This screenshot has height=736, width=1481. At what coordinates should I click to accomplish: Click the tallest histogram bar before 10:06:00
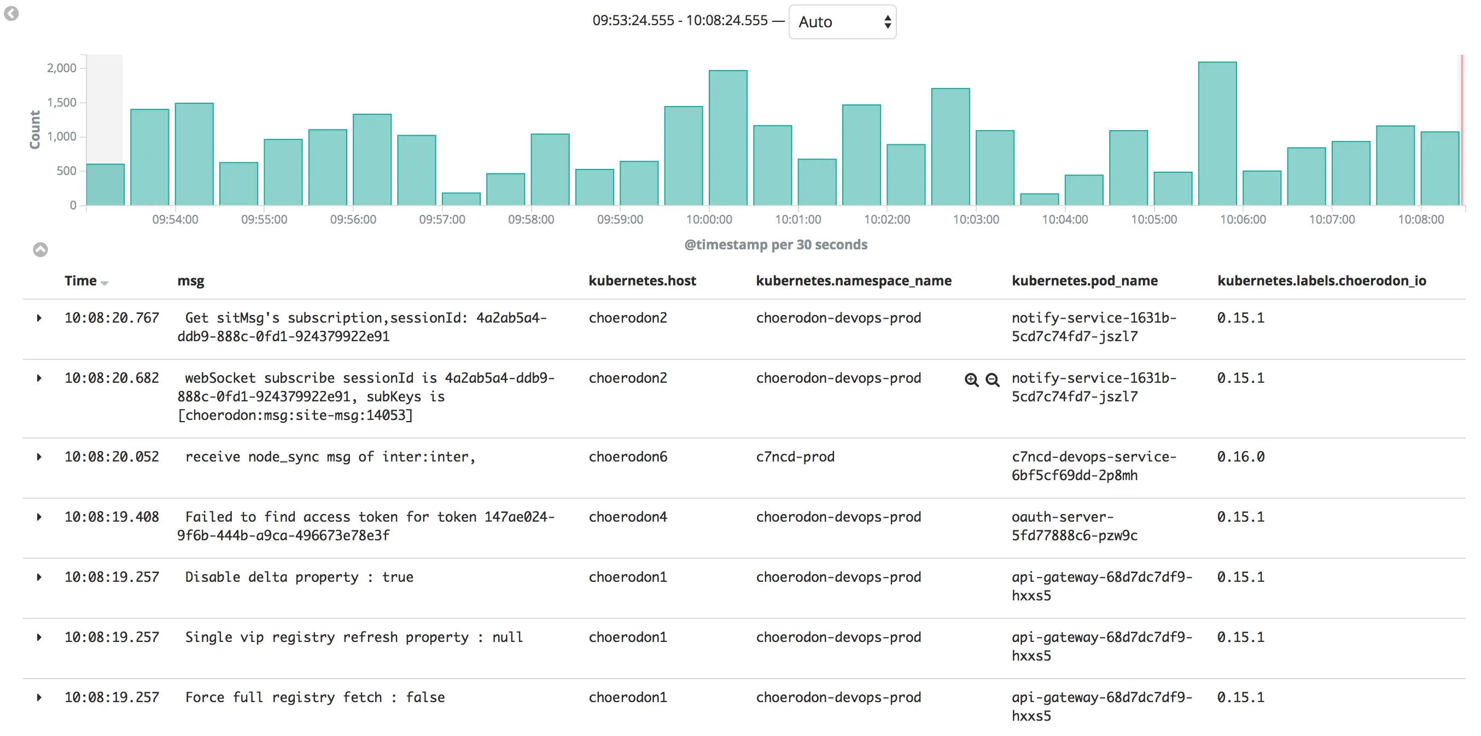pos(1217,133)
